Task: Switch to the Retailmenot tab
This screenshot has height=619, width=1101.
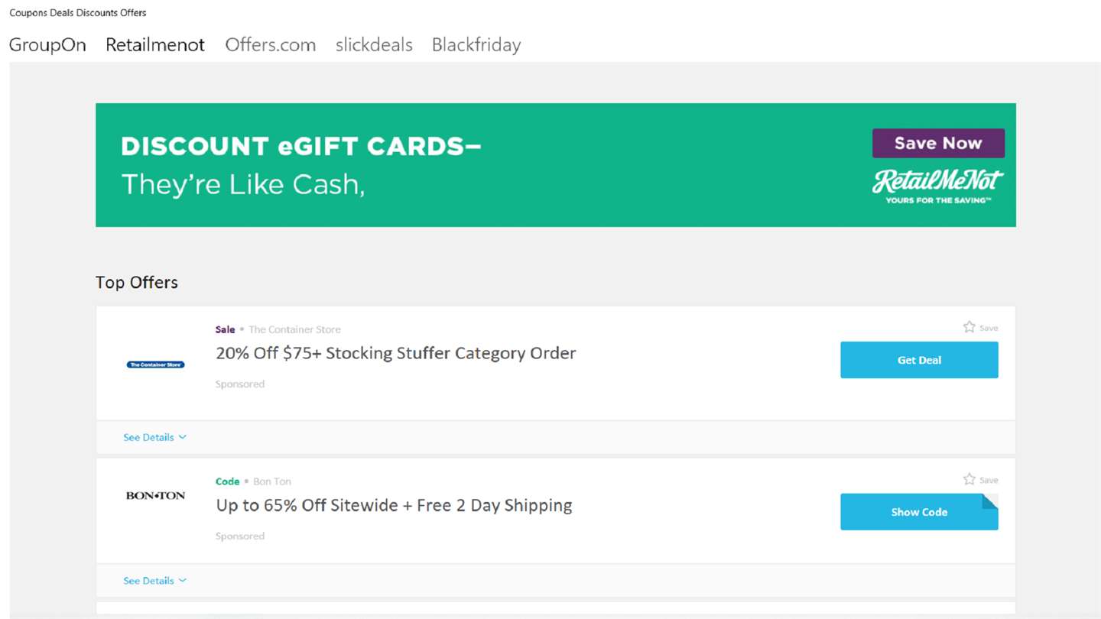Action: pos(155,45)
